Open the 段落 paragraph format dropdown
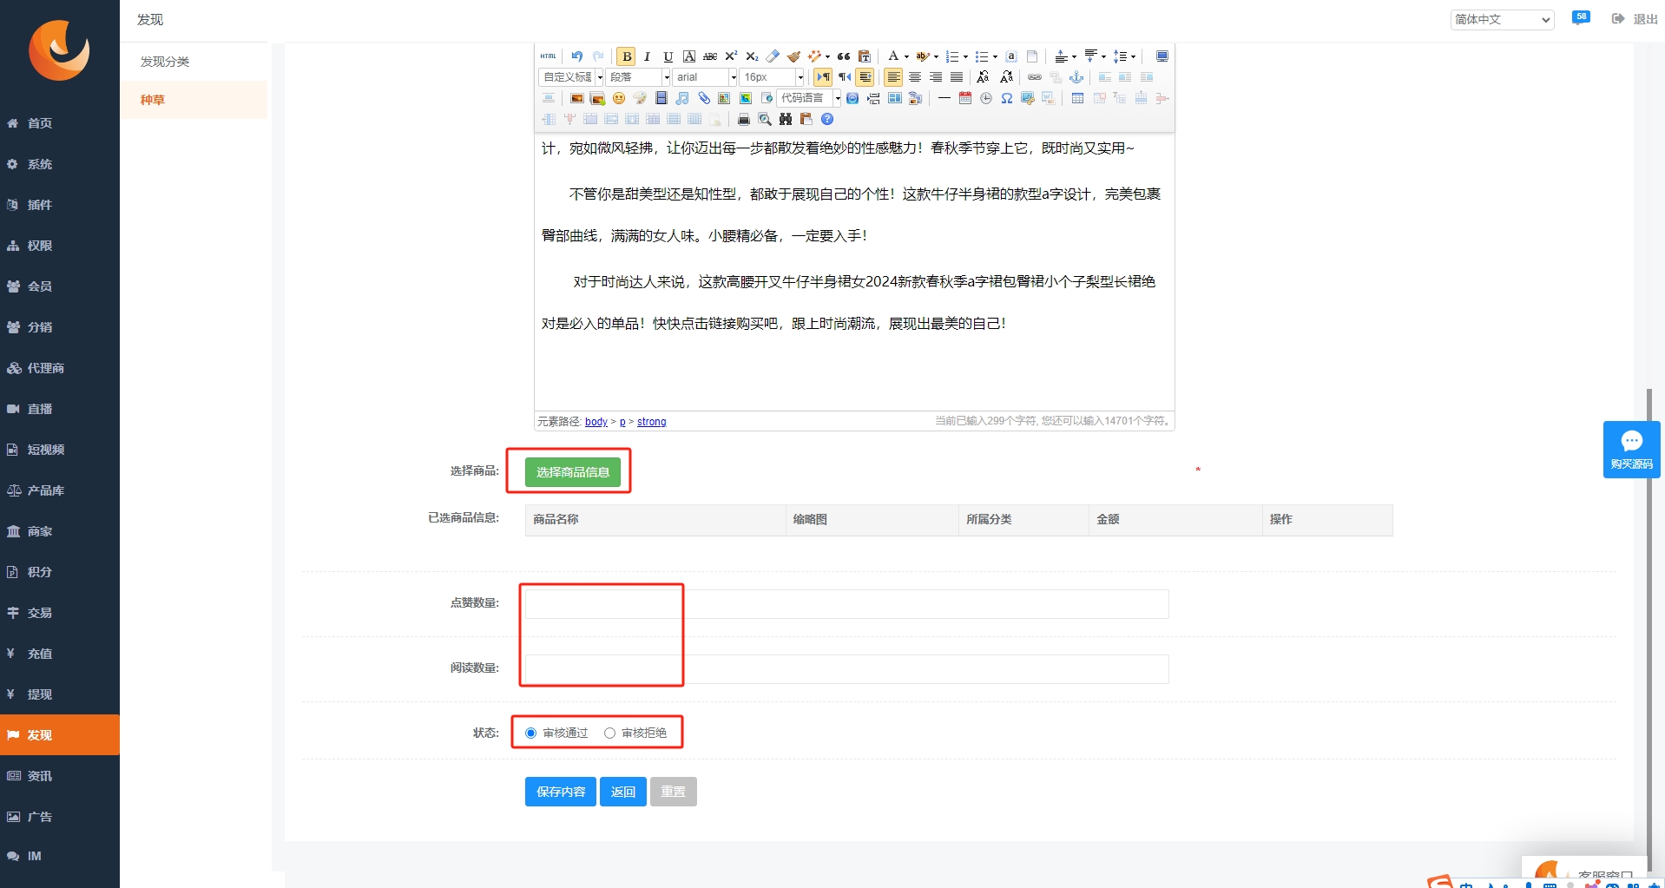1665x888 pixels. 638,77
